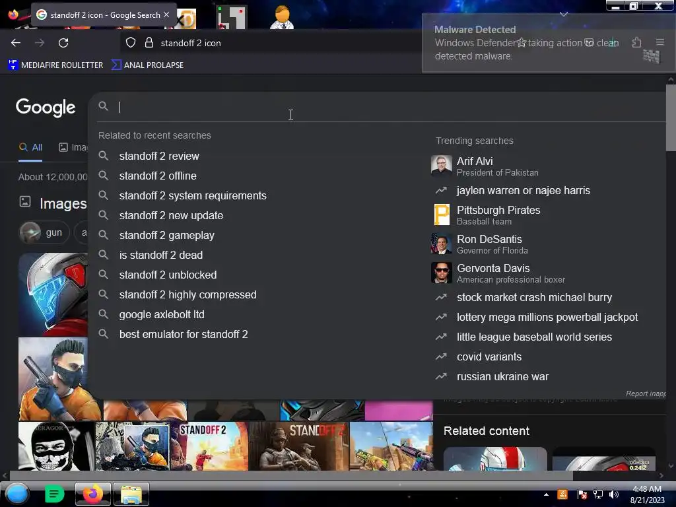Open the Firefox hamburger menu
676x507 pixels.
coord(660,42)
